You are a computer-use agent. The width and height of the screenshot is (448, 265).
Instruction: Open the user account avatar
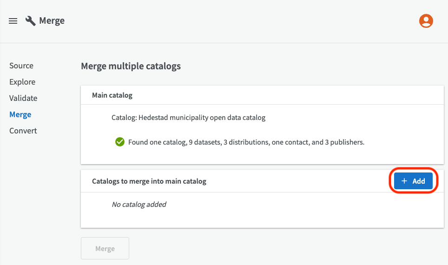tap(426, 21)
